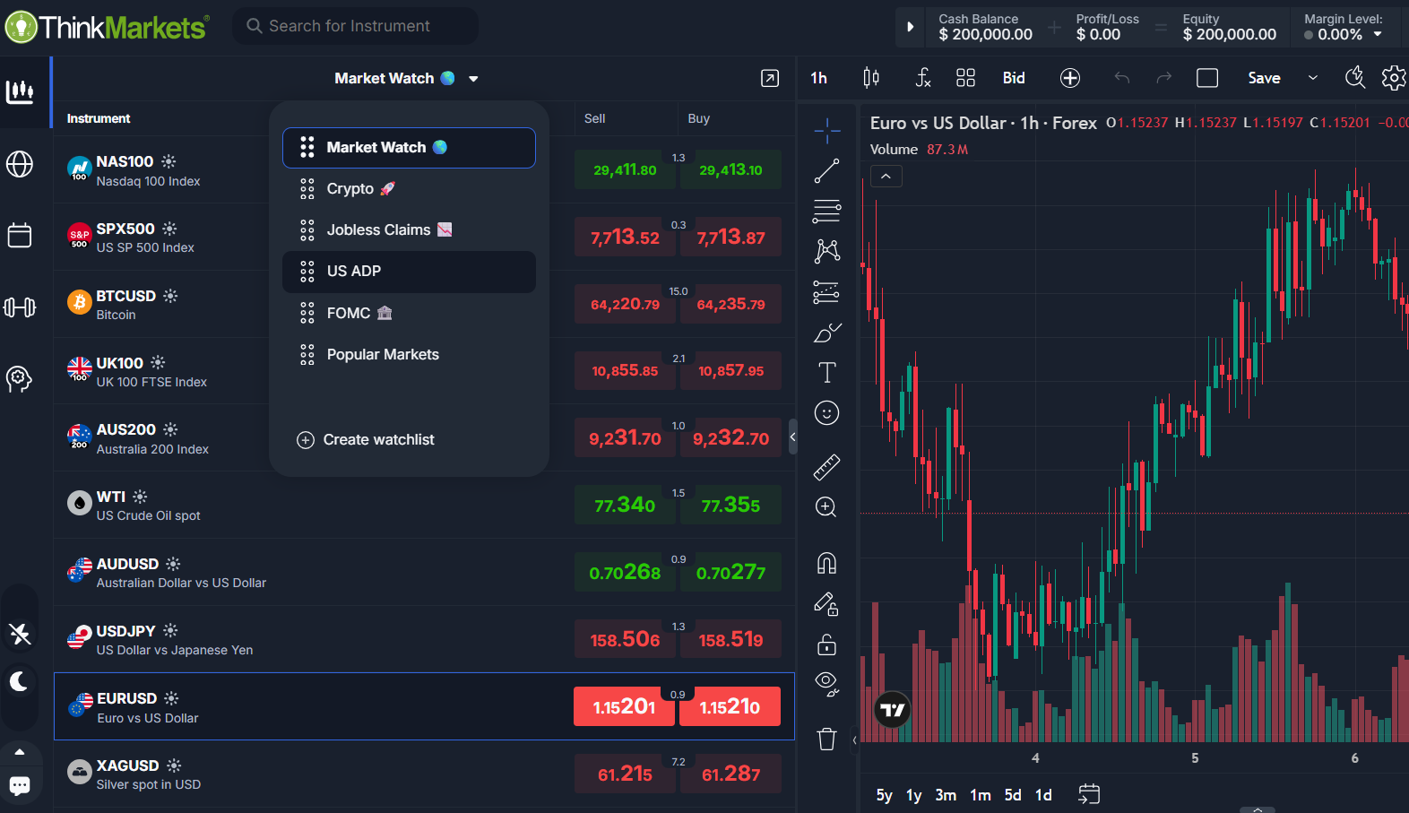Select the pattern drawing tool
Viewport: 1409px width, 813px height.
[x=827, y=251]
